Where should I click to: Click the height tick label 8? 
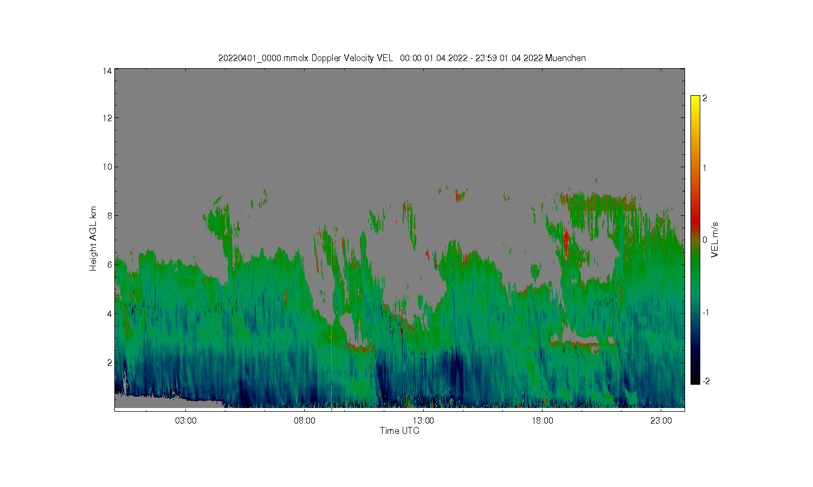[109, 215]
